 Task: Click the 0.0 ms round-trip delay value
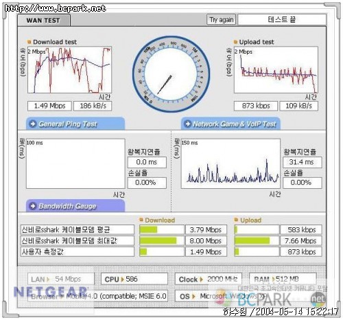[147, 162]
